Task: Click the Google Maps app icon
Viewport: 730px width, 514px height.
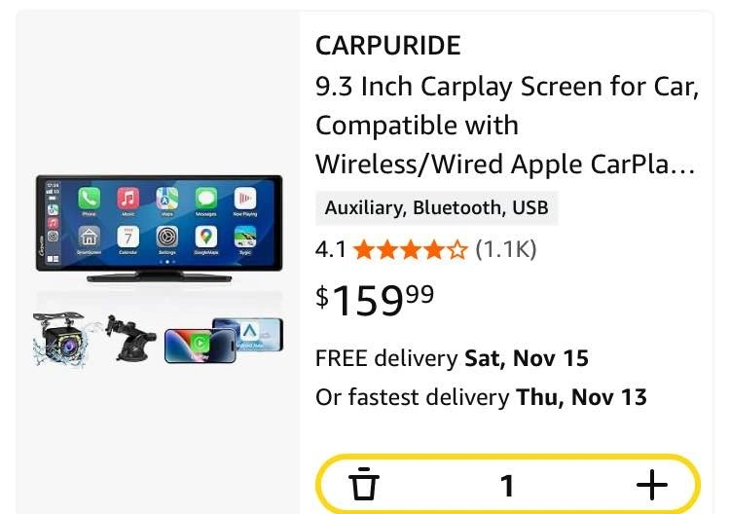Action: (205, 237)
